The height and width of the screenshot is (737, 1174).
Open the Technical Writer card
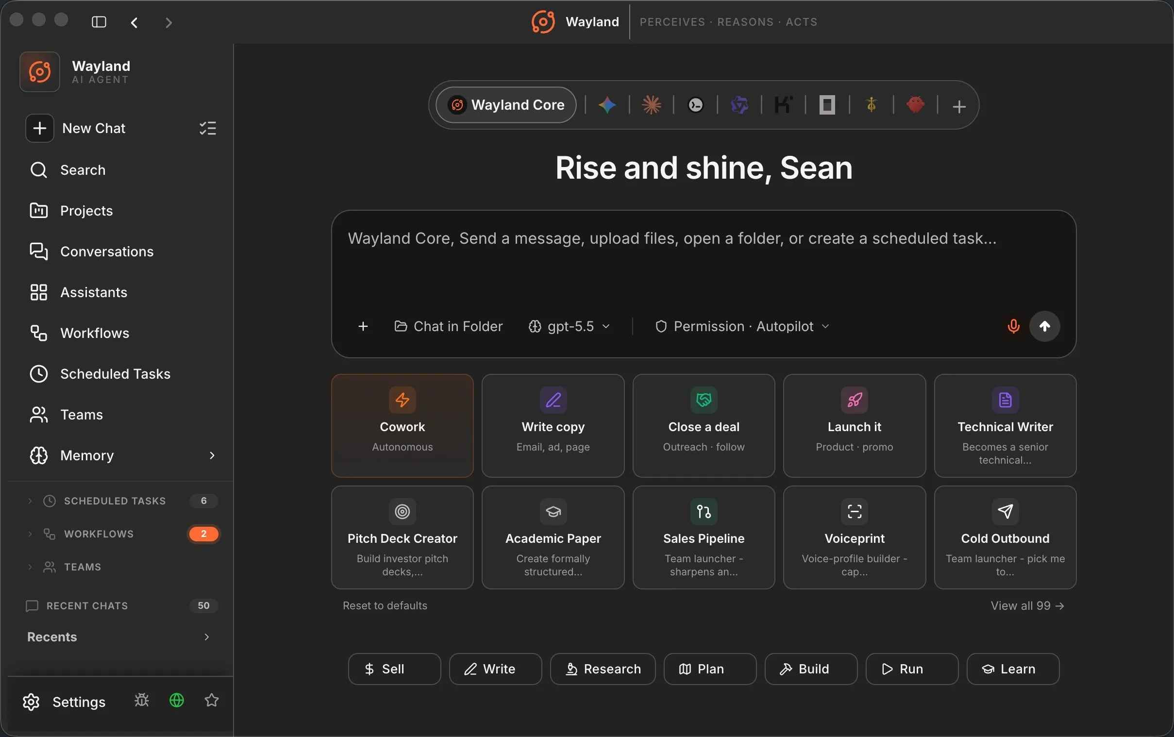(x=1005, y=425)
